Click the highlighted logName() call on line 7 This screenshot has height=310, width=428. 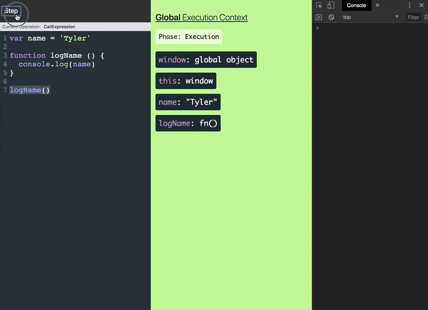(x=30, y=90)
